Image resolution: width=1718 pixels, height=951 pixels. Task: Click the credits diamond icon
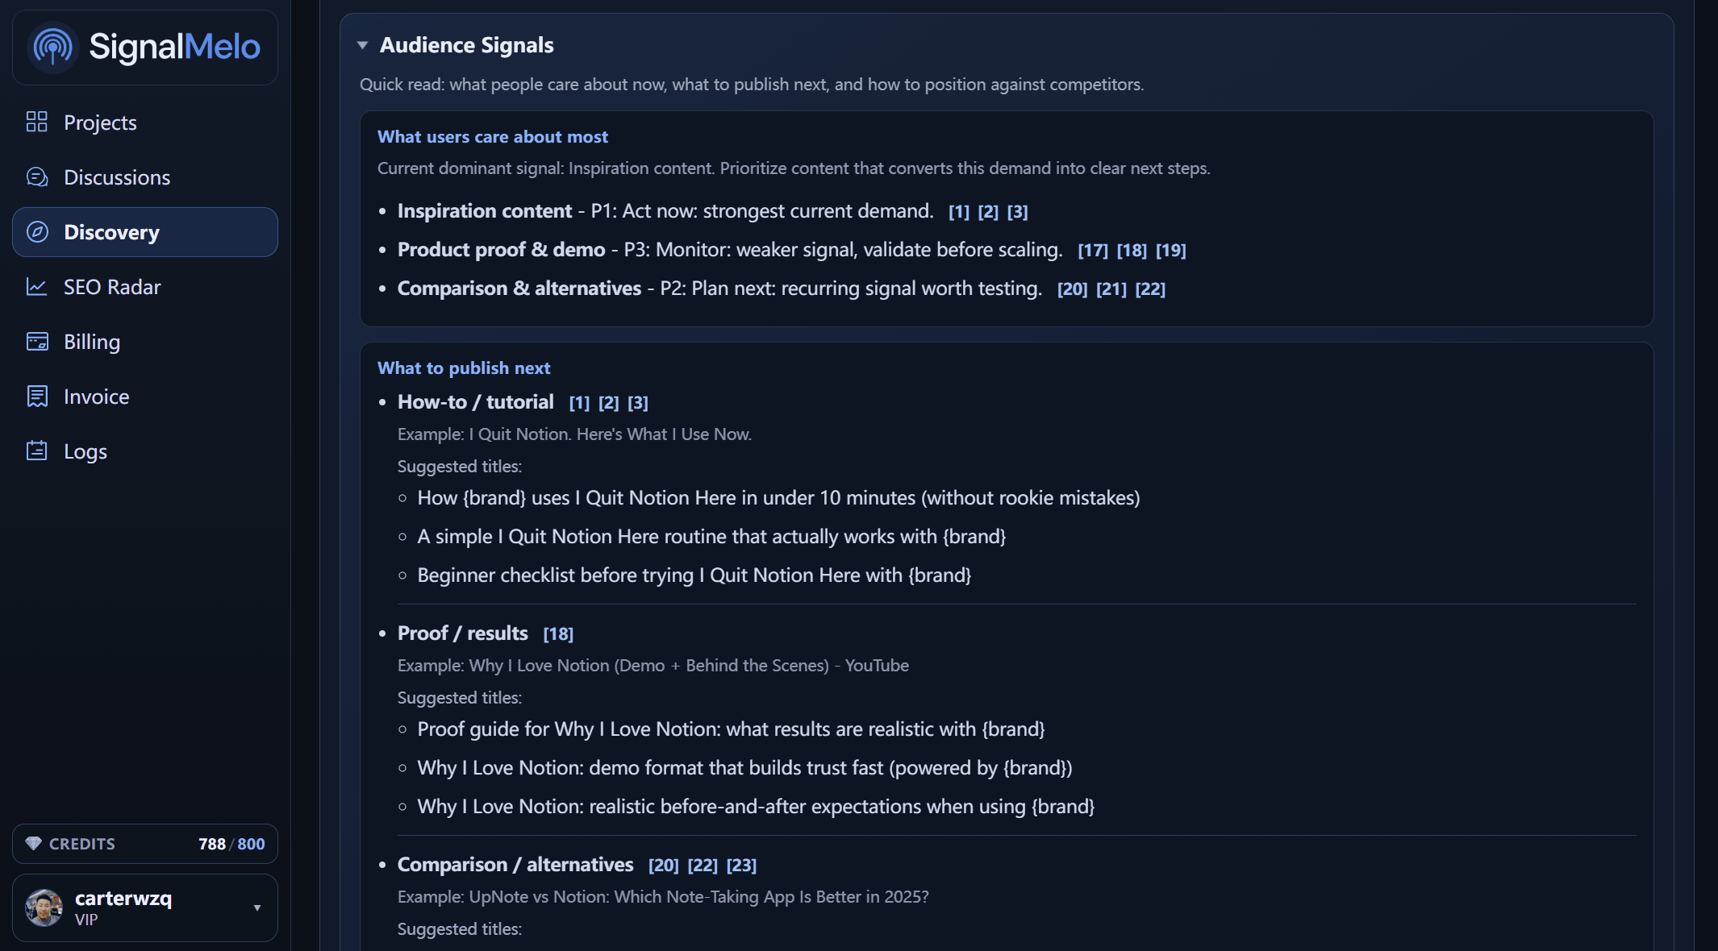tap(33, 844)
